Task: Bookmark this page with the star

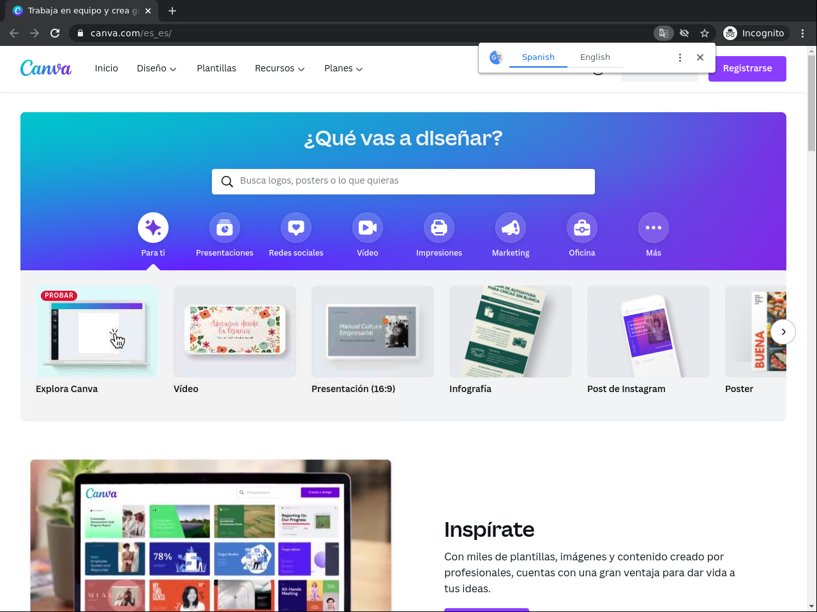Action: [x=705, y=33]
